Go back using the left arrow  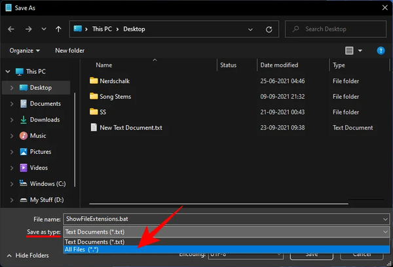point(11,29)
